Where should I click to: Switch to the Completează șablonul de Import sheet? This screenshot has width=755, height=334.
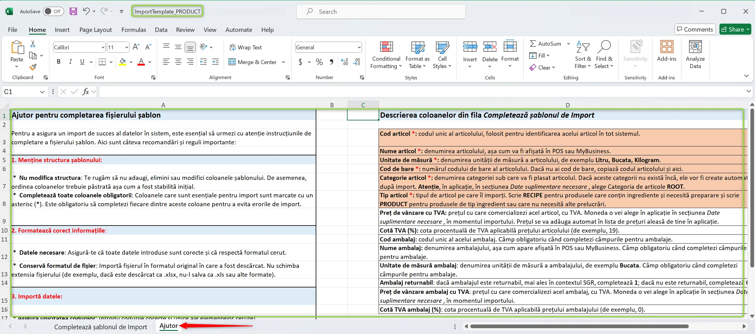pos(101,327)
